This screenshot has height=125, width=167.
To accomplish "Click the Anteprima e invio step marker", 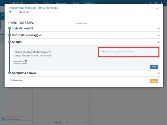I will 10,73.
